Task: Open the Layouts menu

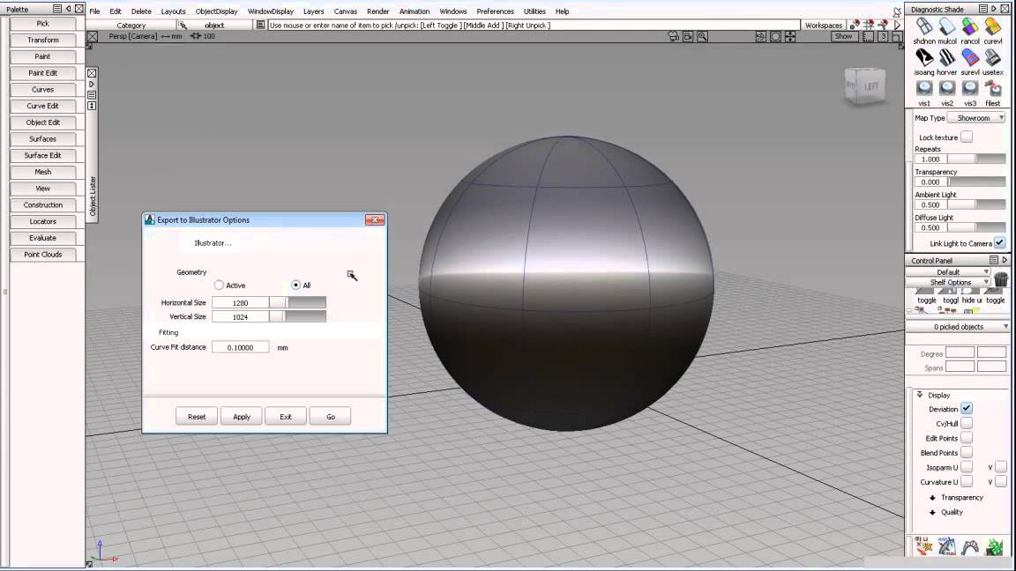Action: pyautogui.click(x=173, y=11)
